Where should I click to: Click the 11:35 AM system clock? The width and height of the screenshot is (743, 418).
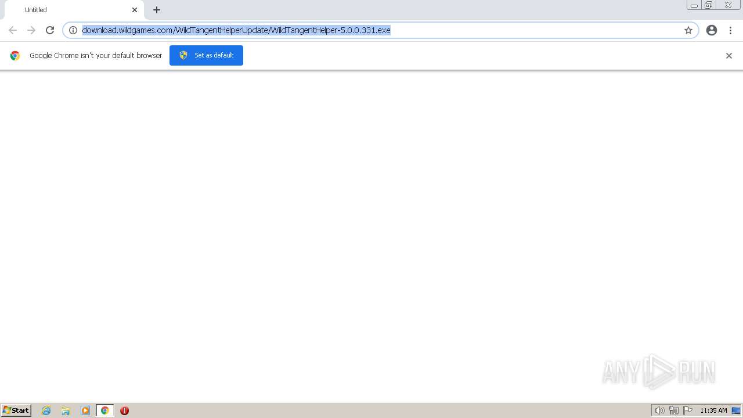[x=713, y=410]
